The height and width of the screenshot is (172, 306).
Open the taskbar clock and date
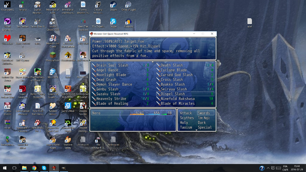[297, 168]
